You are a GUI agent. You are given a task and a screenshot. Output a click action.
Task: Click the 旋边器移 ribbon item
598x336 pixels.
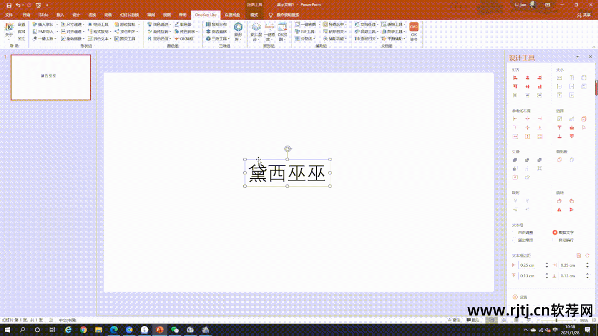pos(216,32)
